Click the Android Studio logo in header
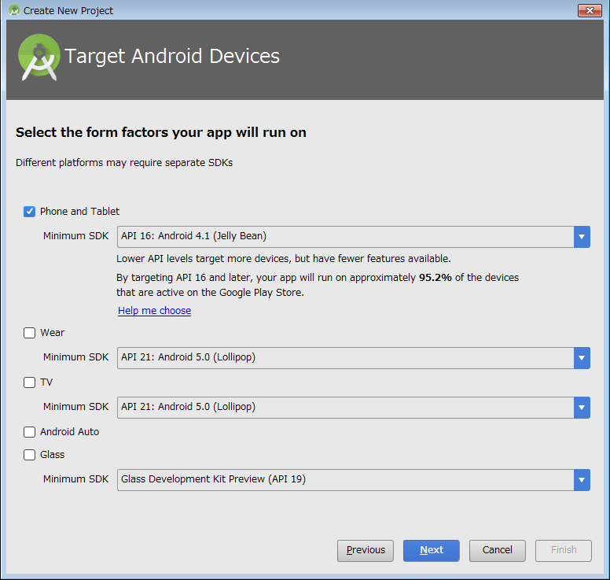610x580 pixels. (x=39, y=57)
